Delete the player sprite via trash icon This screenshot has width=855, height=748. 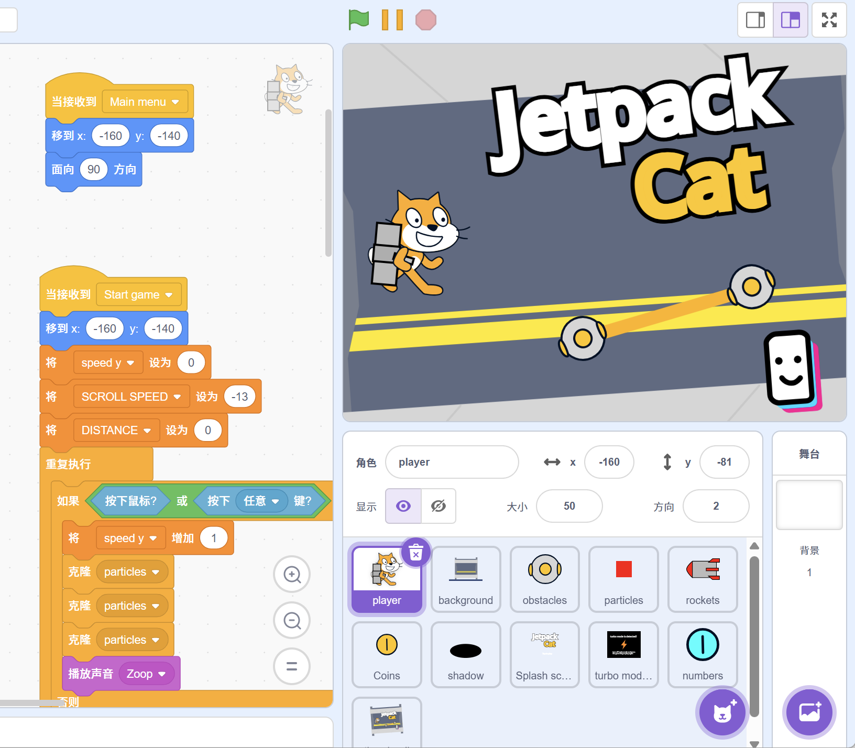pyautogui.click(x=415, y=552)
